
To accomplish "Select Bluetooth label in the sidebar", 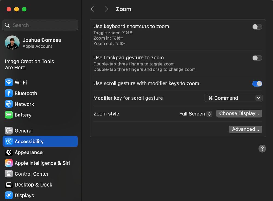I will click(26, 93).
